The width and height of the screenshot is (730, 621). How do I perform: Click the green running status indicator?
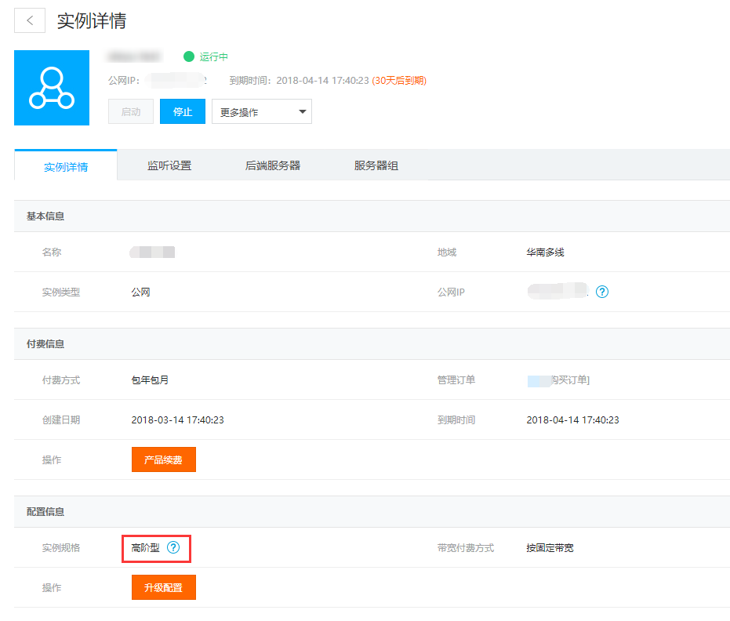(188, 56)
